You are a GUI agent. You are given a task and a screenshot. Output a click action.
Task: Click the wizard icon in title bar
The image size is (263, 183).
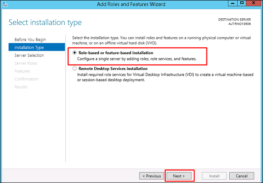click(5, 4)
